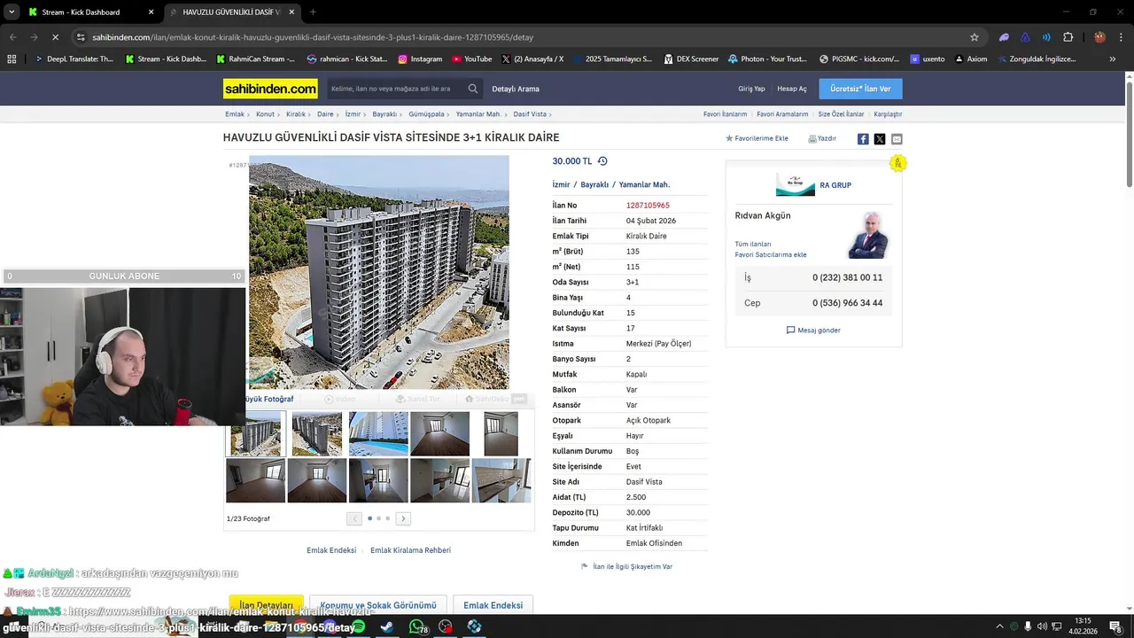1134x638 pixels.
Task: Select Emlak Endeksi tab button
Action: coord(493,605)
